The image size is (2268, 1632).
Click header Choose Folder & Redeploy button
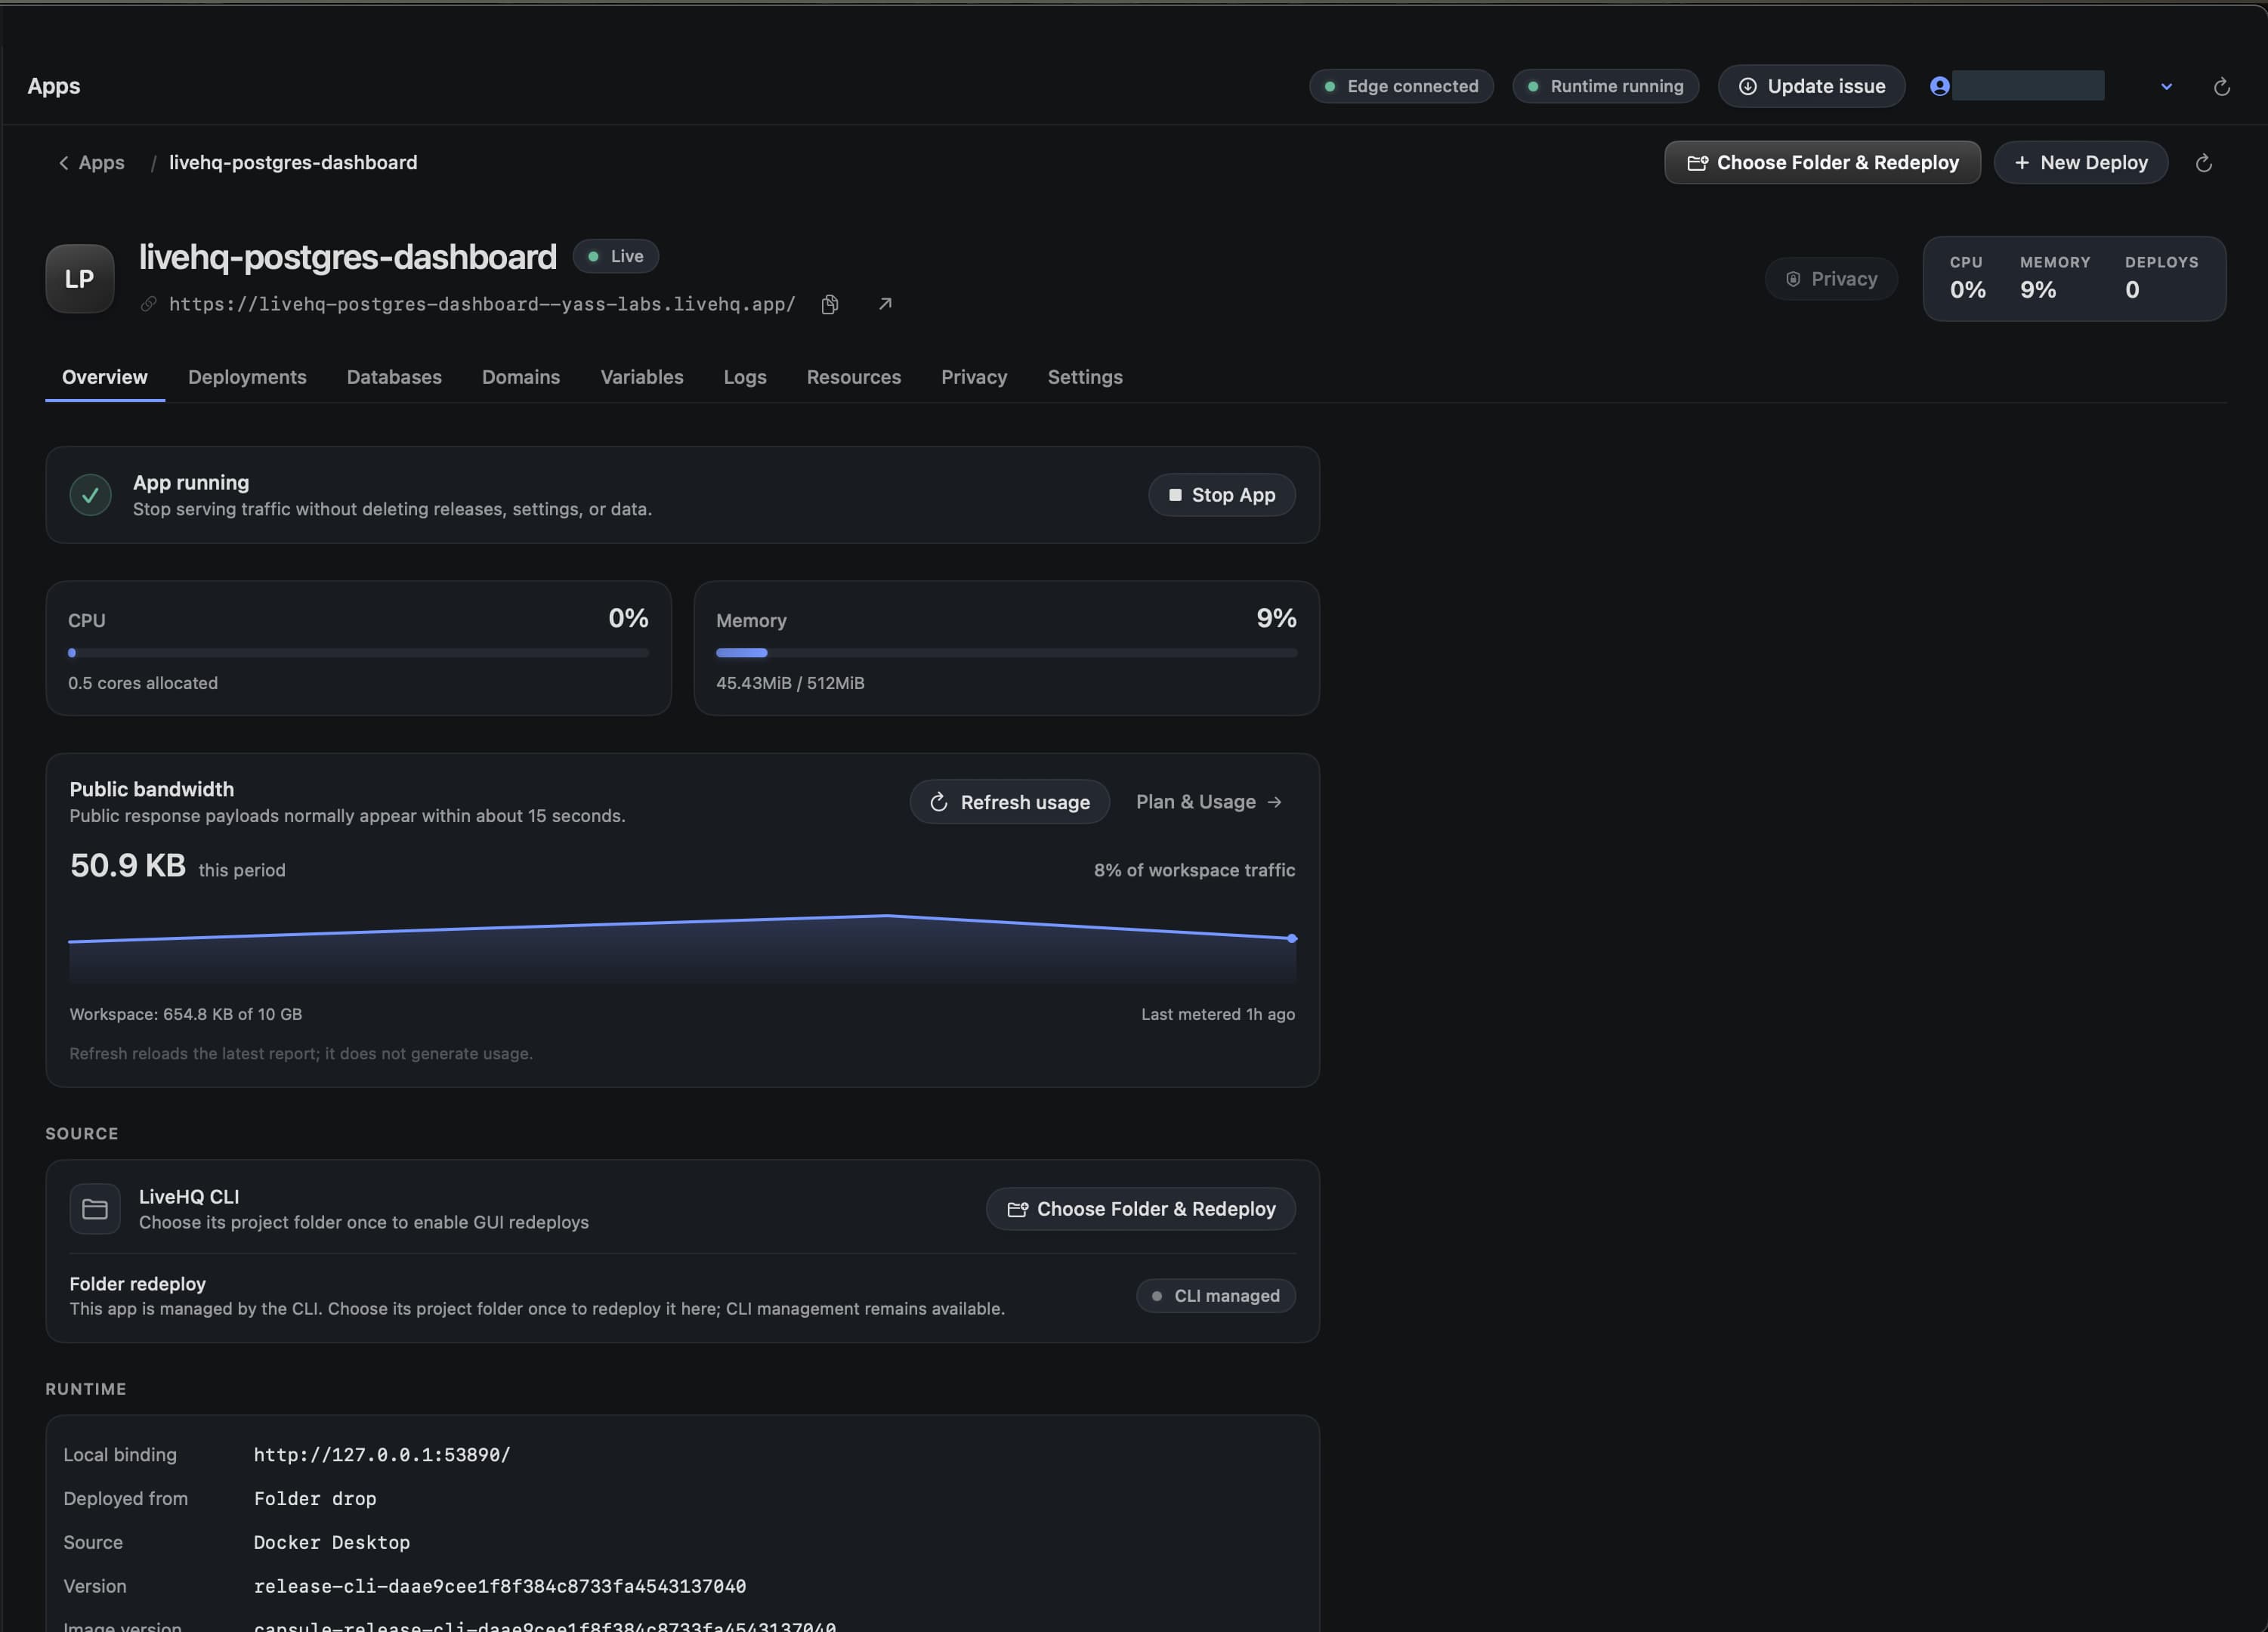[1822, 162]
